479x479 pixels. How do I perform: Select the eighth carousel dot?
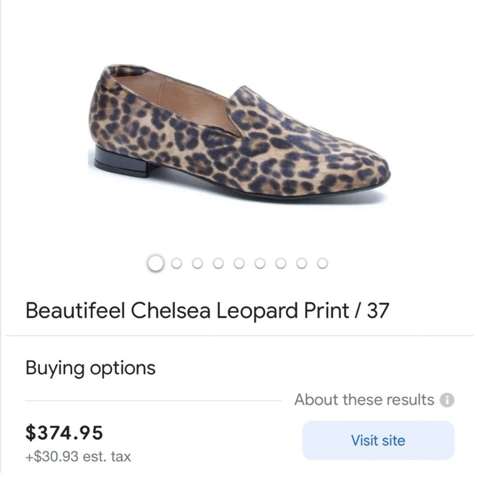point(301,262)
